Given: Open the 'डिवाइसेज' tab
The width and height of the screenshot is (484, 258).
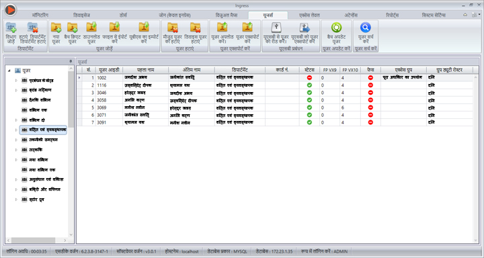Looking at the screenshot, I should tap(82, 15).
